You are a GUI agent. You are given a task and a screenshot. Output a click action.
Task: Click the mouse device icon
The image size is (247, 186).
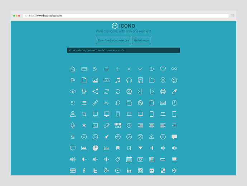174,103
